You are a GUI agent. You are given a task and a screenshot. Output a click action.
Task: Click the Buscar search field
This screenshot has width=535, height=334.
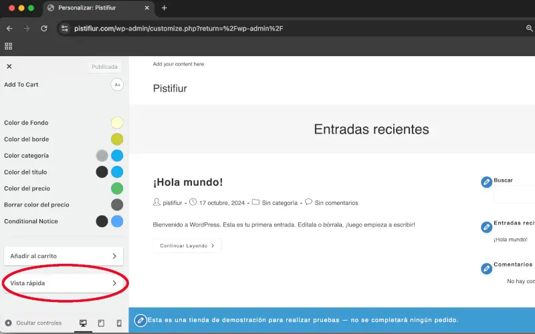click(x=514, y=194)
